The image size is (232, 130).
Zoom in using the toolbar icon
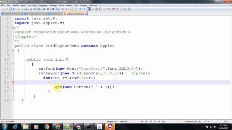[x=63, y=9]
